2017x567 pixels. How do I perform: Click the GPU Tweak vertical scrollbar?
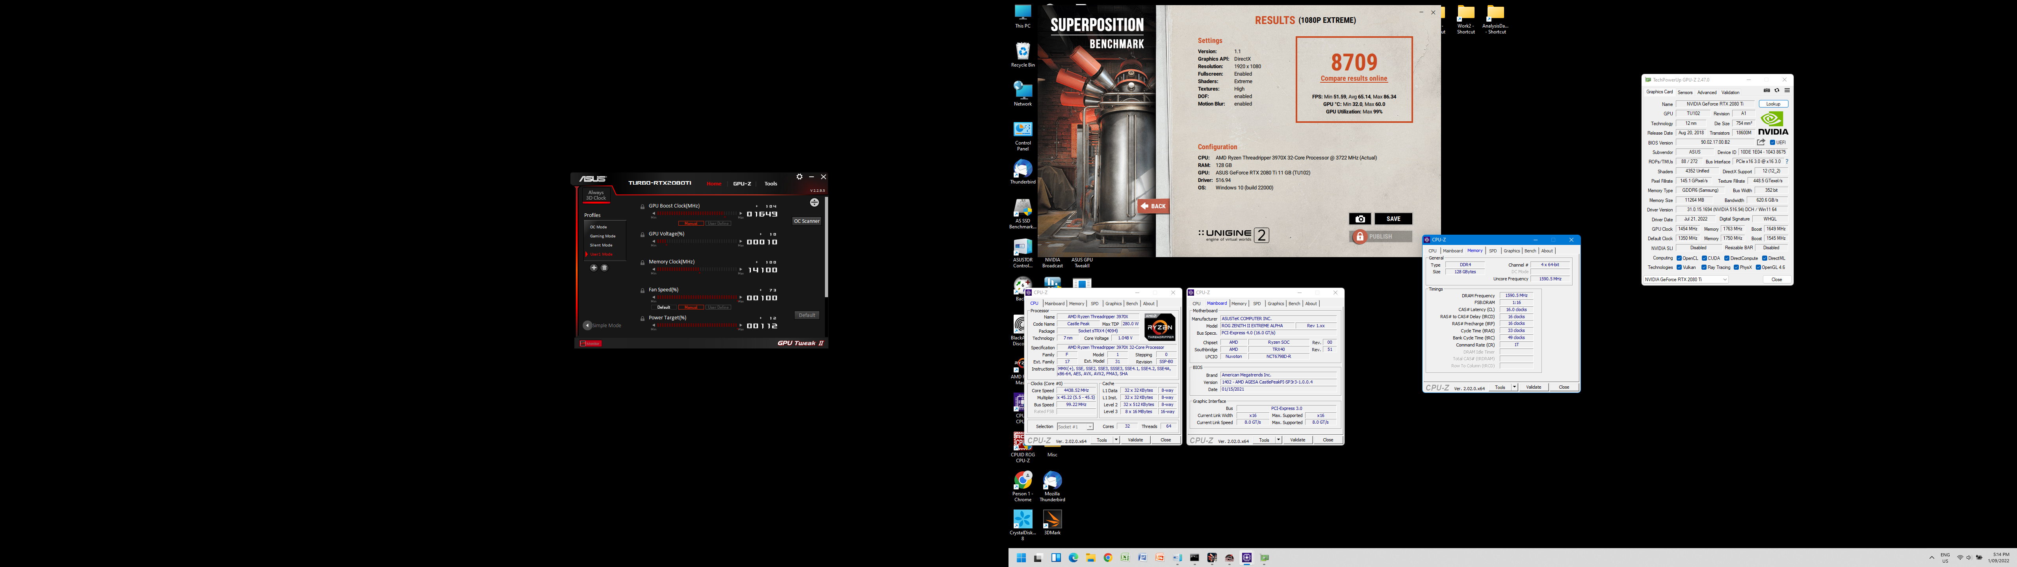tap(827, 247)
